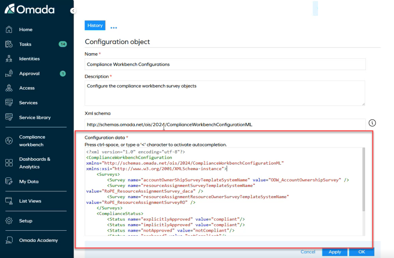Click the RoPE_ResourceAssignmentSurveyRO value line
394x258 pixels.
(141, 202)
